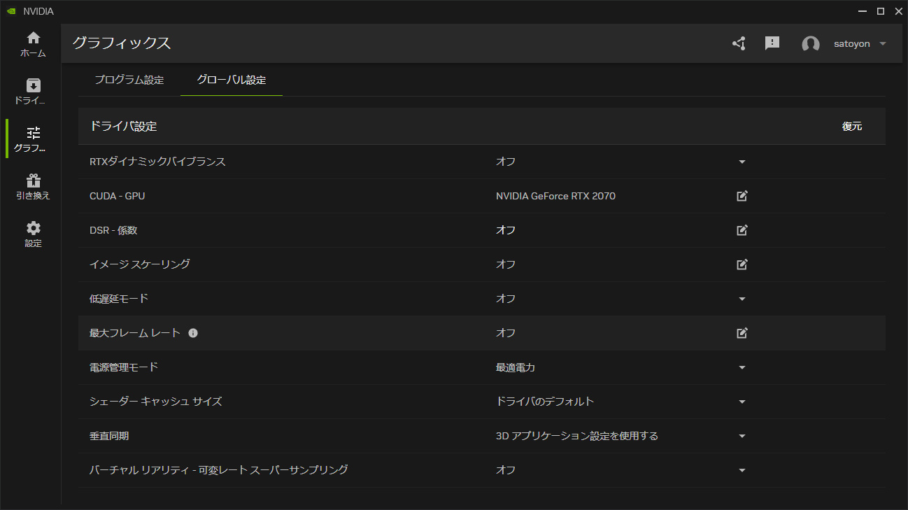Expand バーチャル リアリティ supersampling dropdown
This screenshot has width=908, height=510.
pyautogui.click(x=742, y=470)
